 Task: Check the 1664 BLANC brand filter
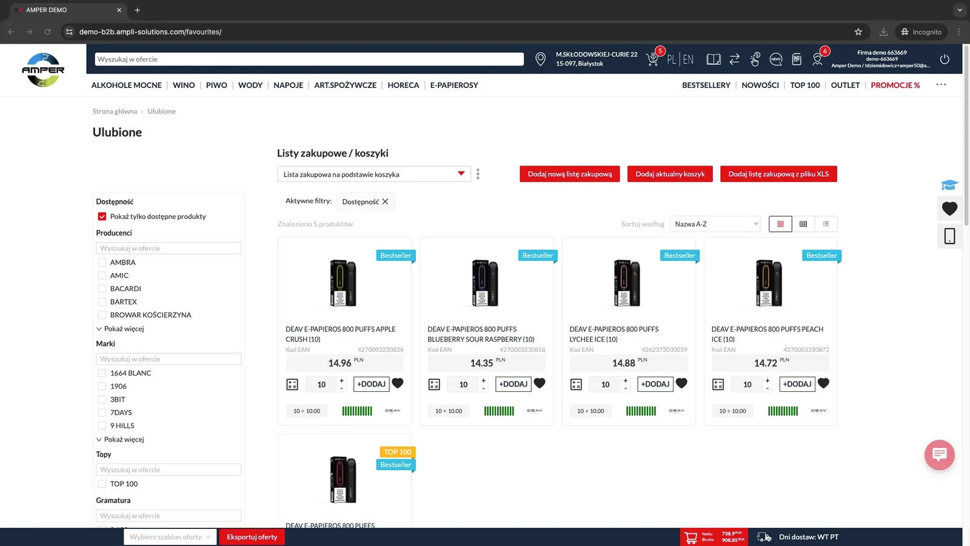pos(102,373)
